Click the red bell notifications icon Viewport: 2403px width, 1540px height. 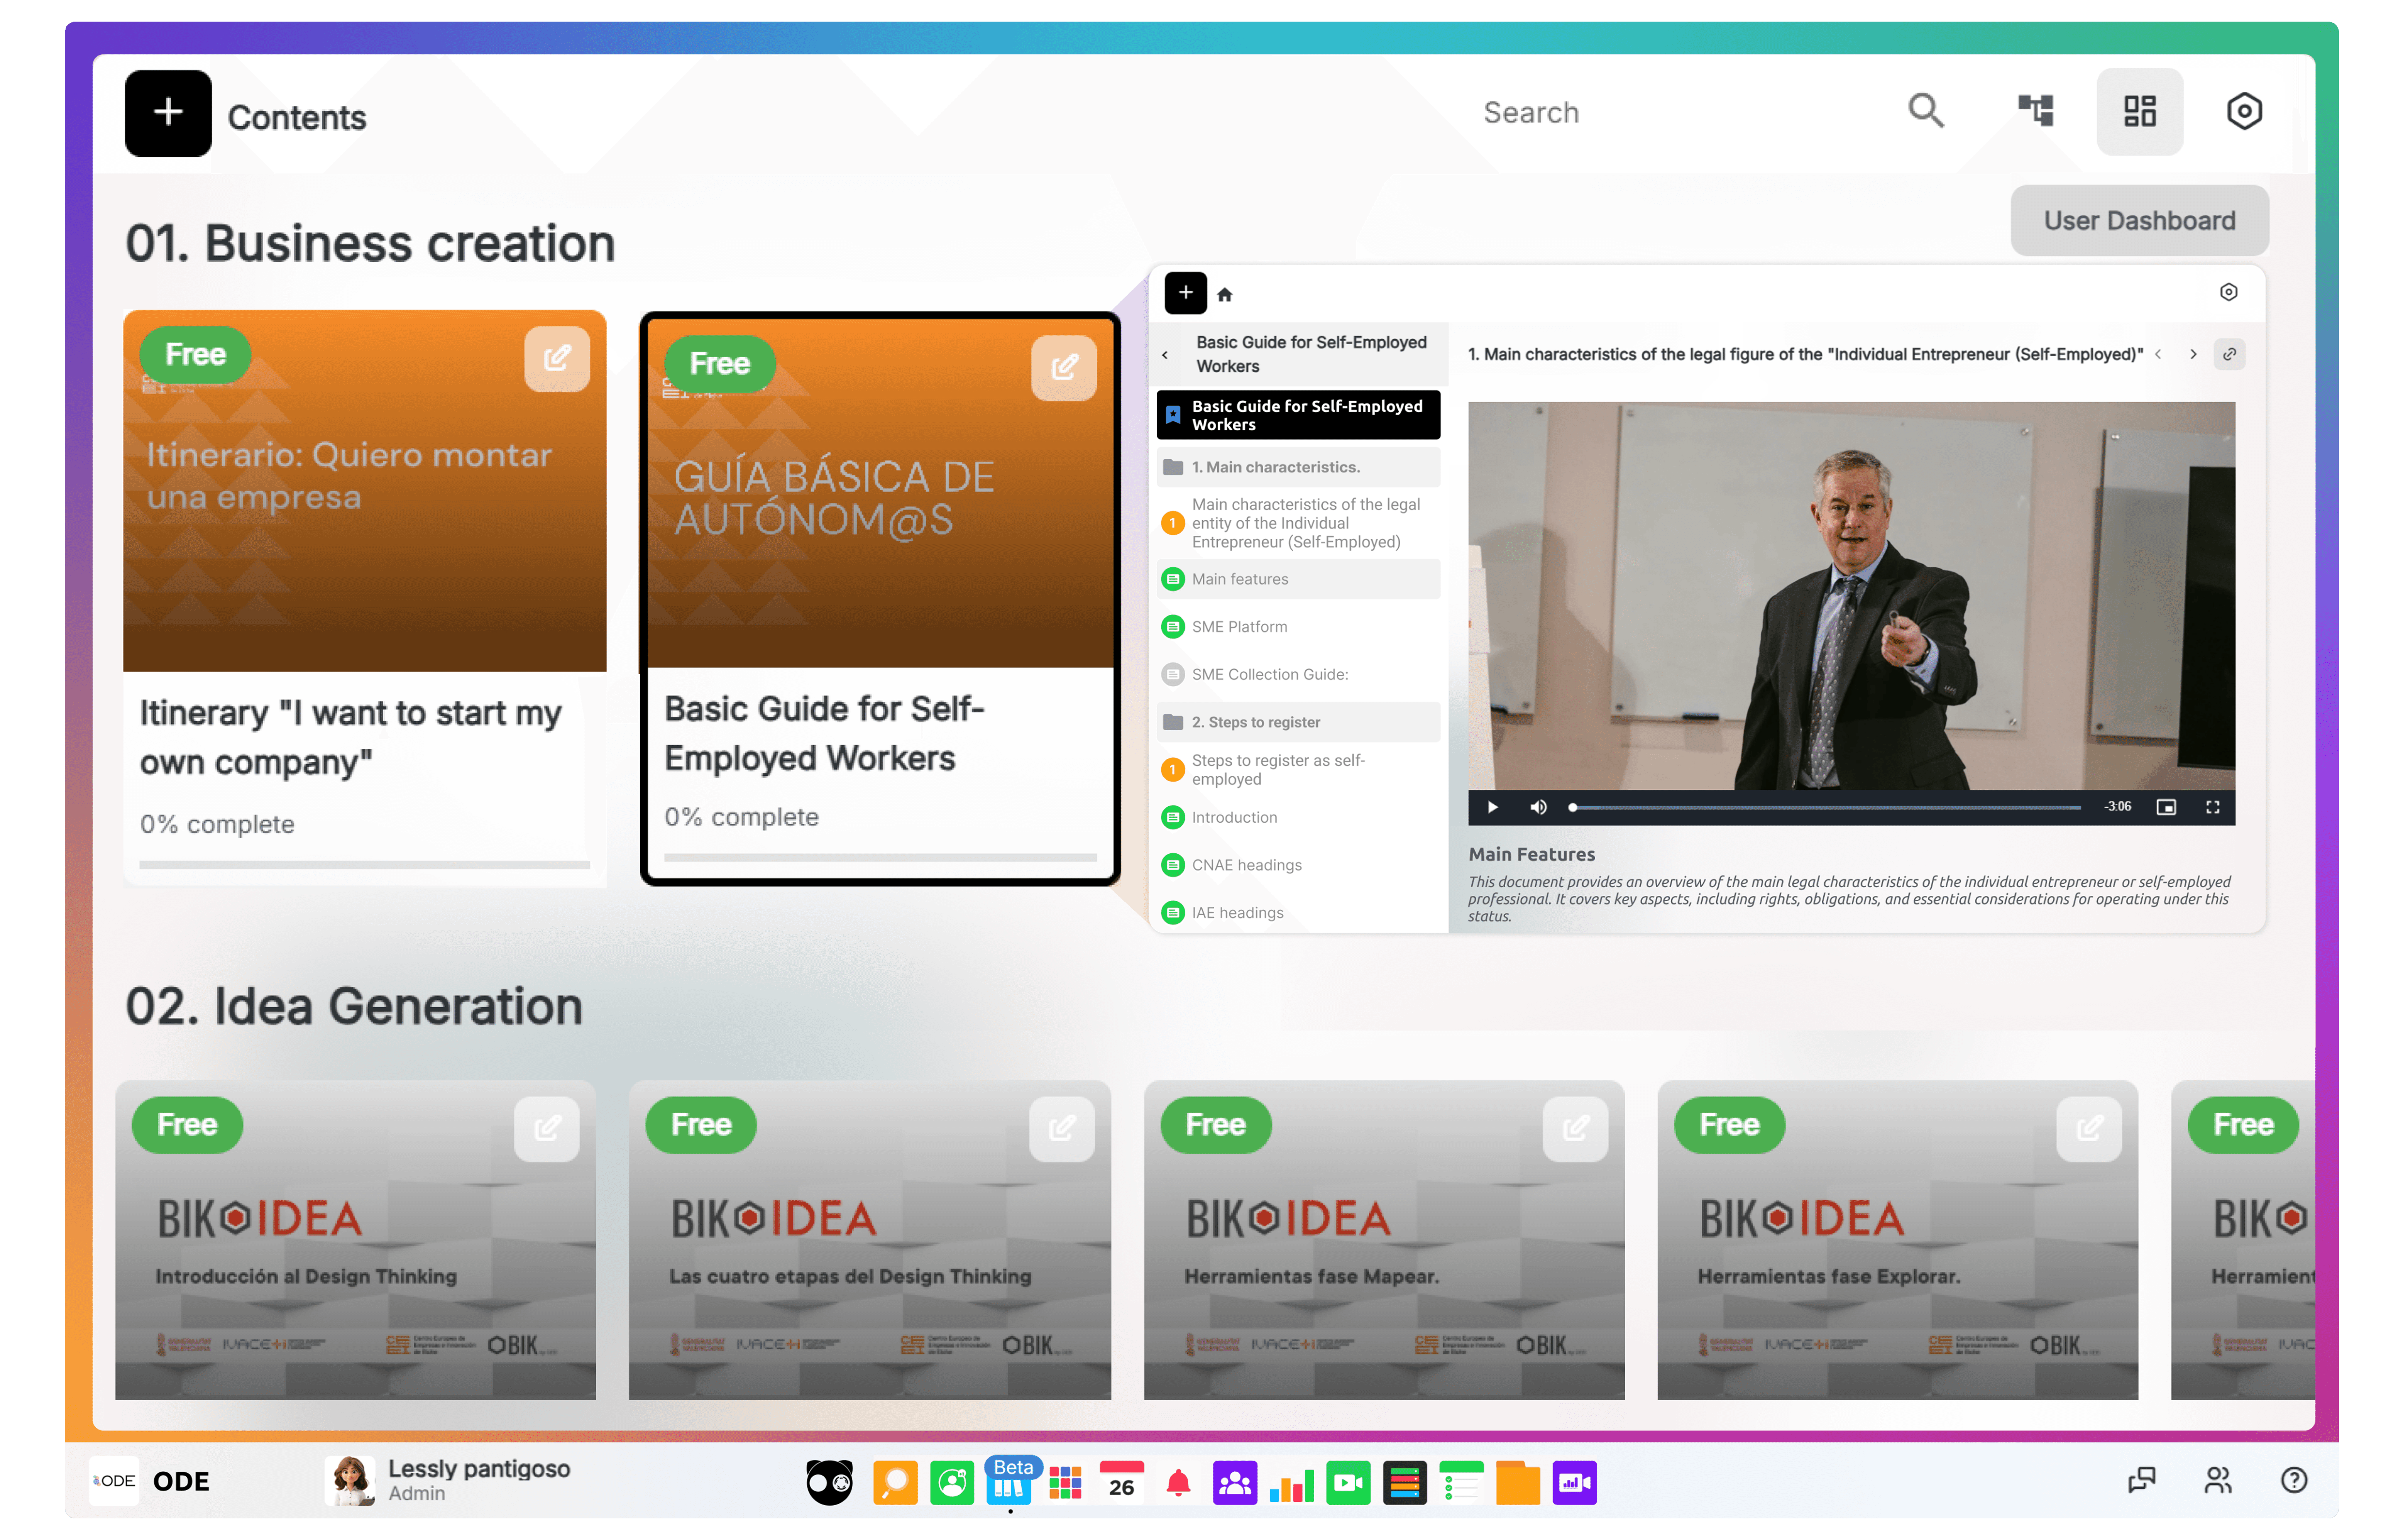1178,1483
